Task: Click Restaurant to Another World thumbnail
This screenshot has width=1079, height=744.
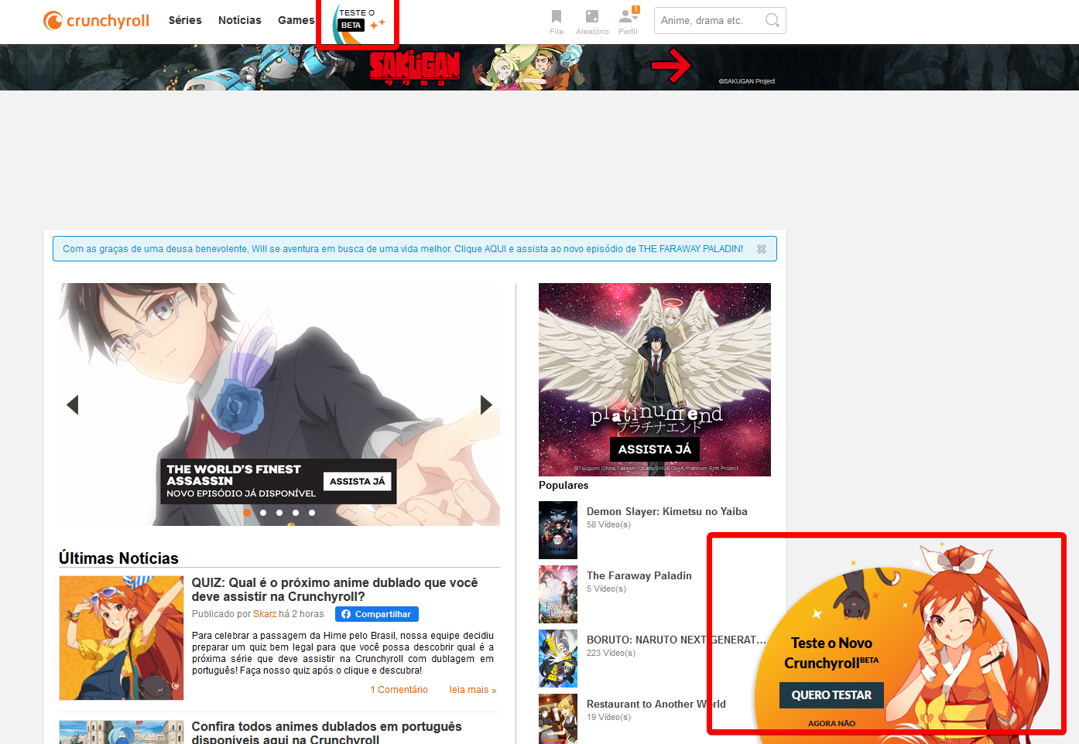Action: [x=558, y=719]
